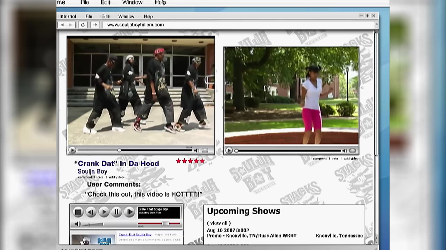Play the left Crank Dat video
Image resolution: width=446 pixels, height=250 pixels.
72,150
